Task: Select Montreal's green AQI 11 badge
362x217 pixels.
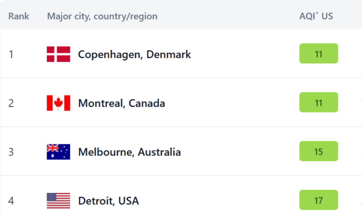Action: pos(319,102)
